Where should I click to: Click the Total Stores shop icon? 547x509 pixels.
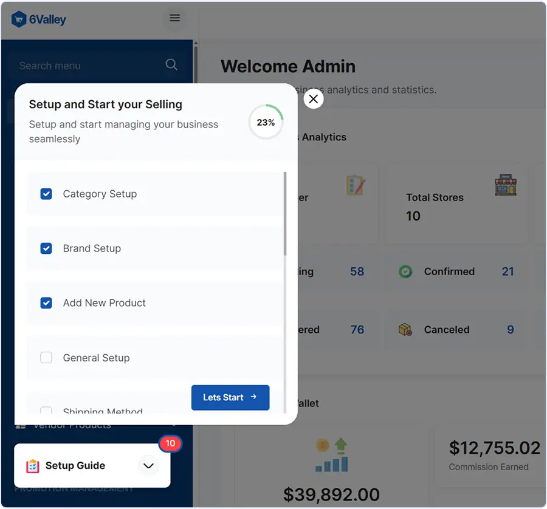[504, 185]
